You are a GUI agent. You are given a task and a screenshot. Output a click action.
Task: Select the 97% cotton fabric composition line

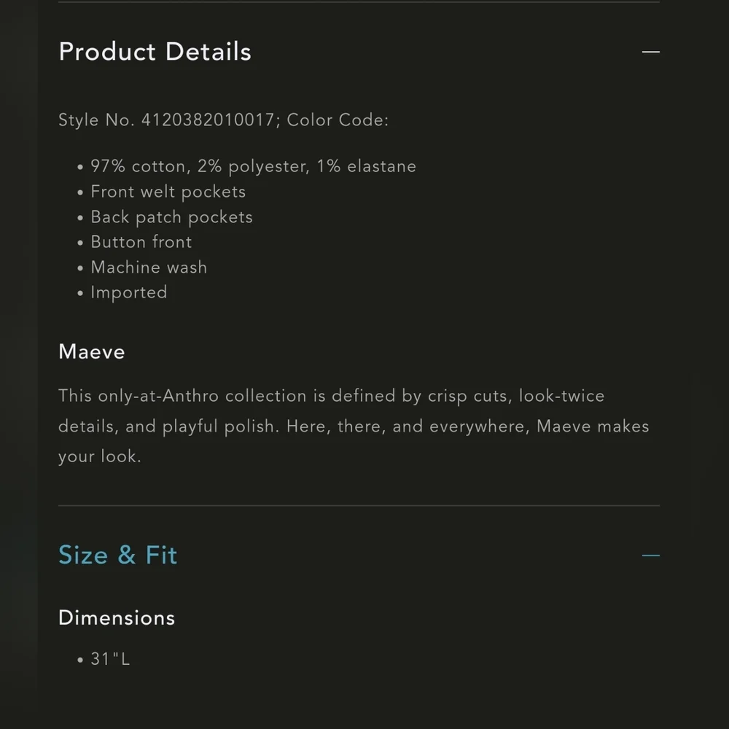click(253, 167)
